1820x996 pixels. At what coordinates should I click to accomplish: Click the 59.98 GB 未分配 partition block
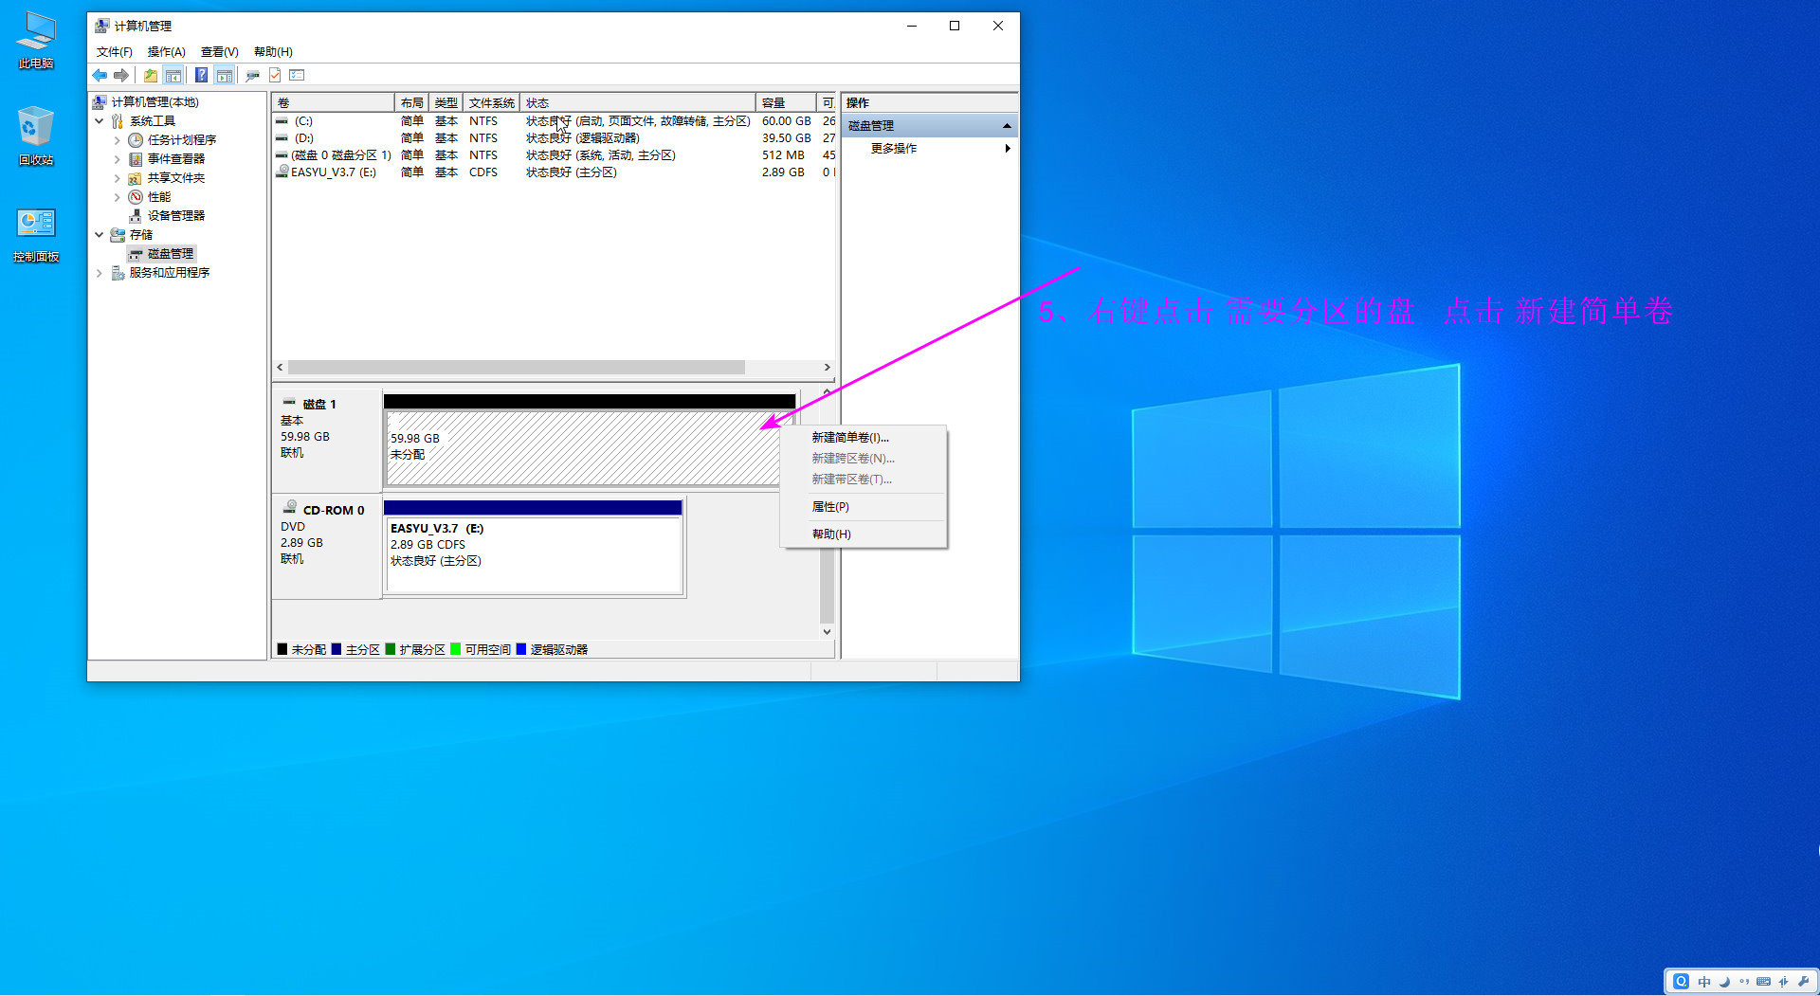coord(590,447)
